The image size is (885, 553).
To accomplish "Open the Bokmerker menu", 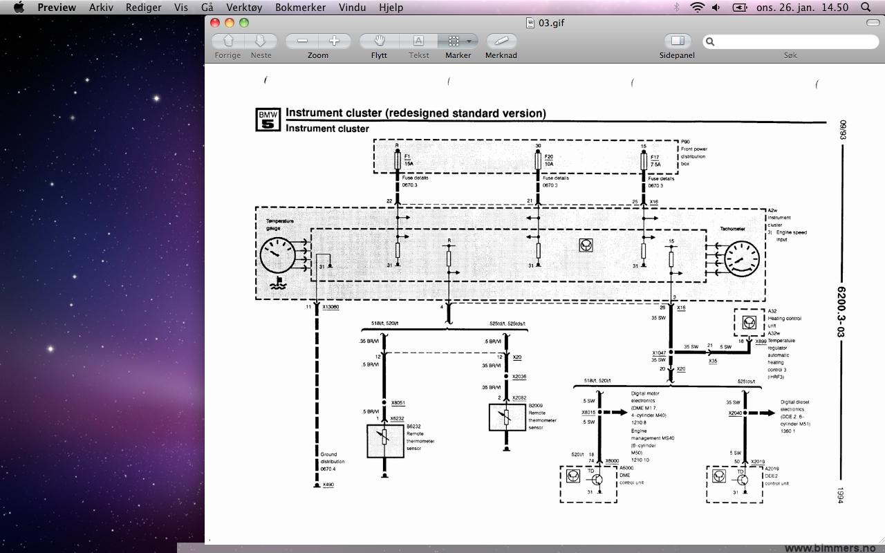I will (x=301, y=8).
